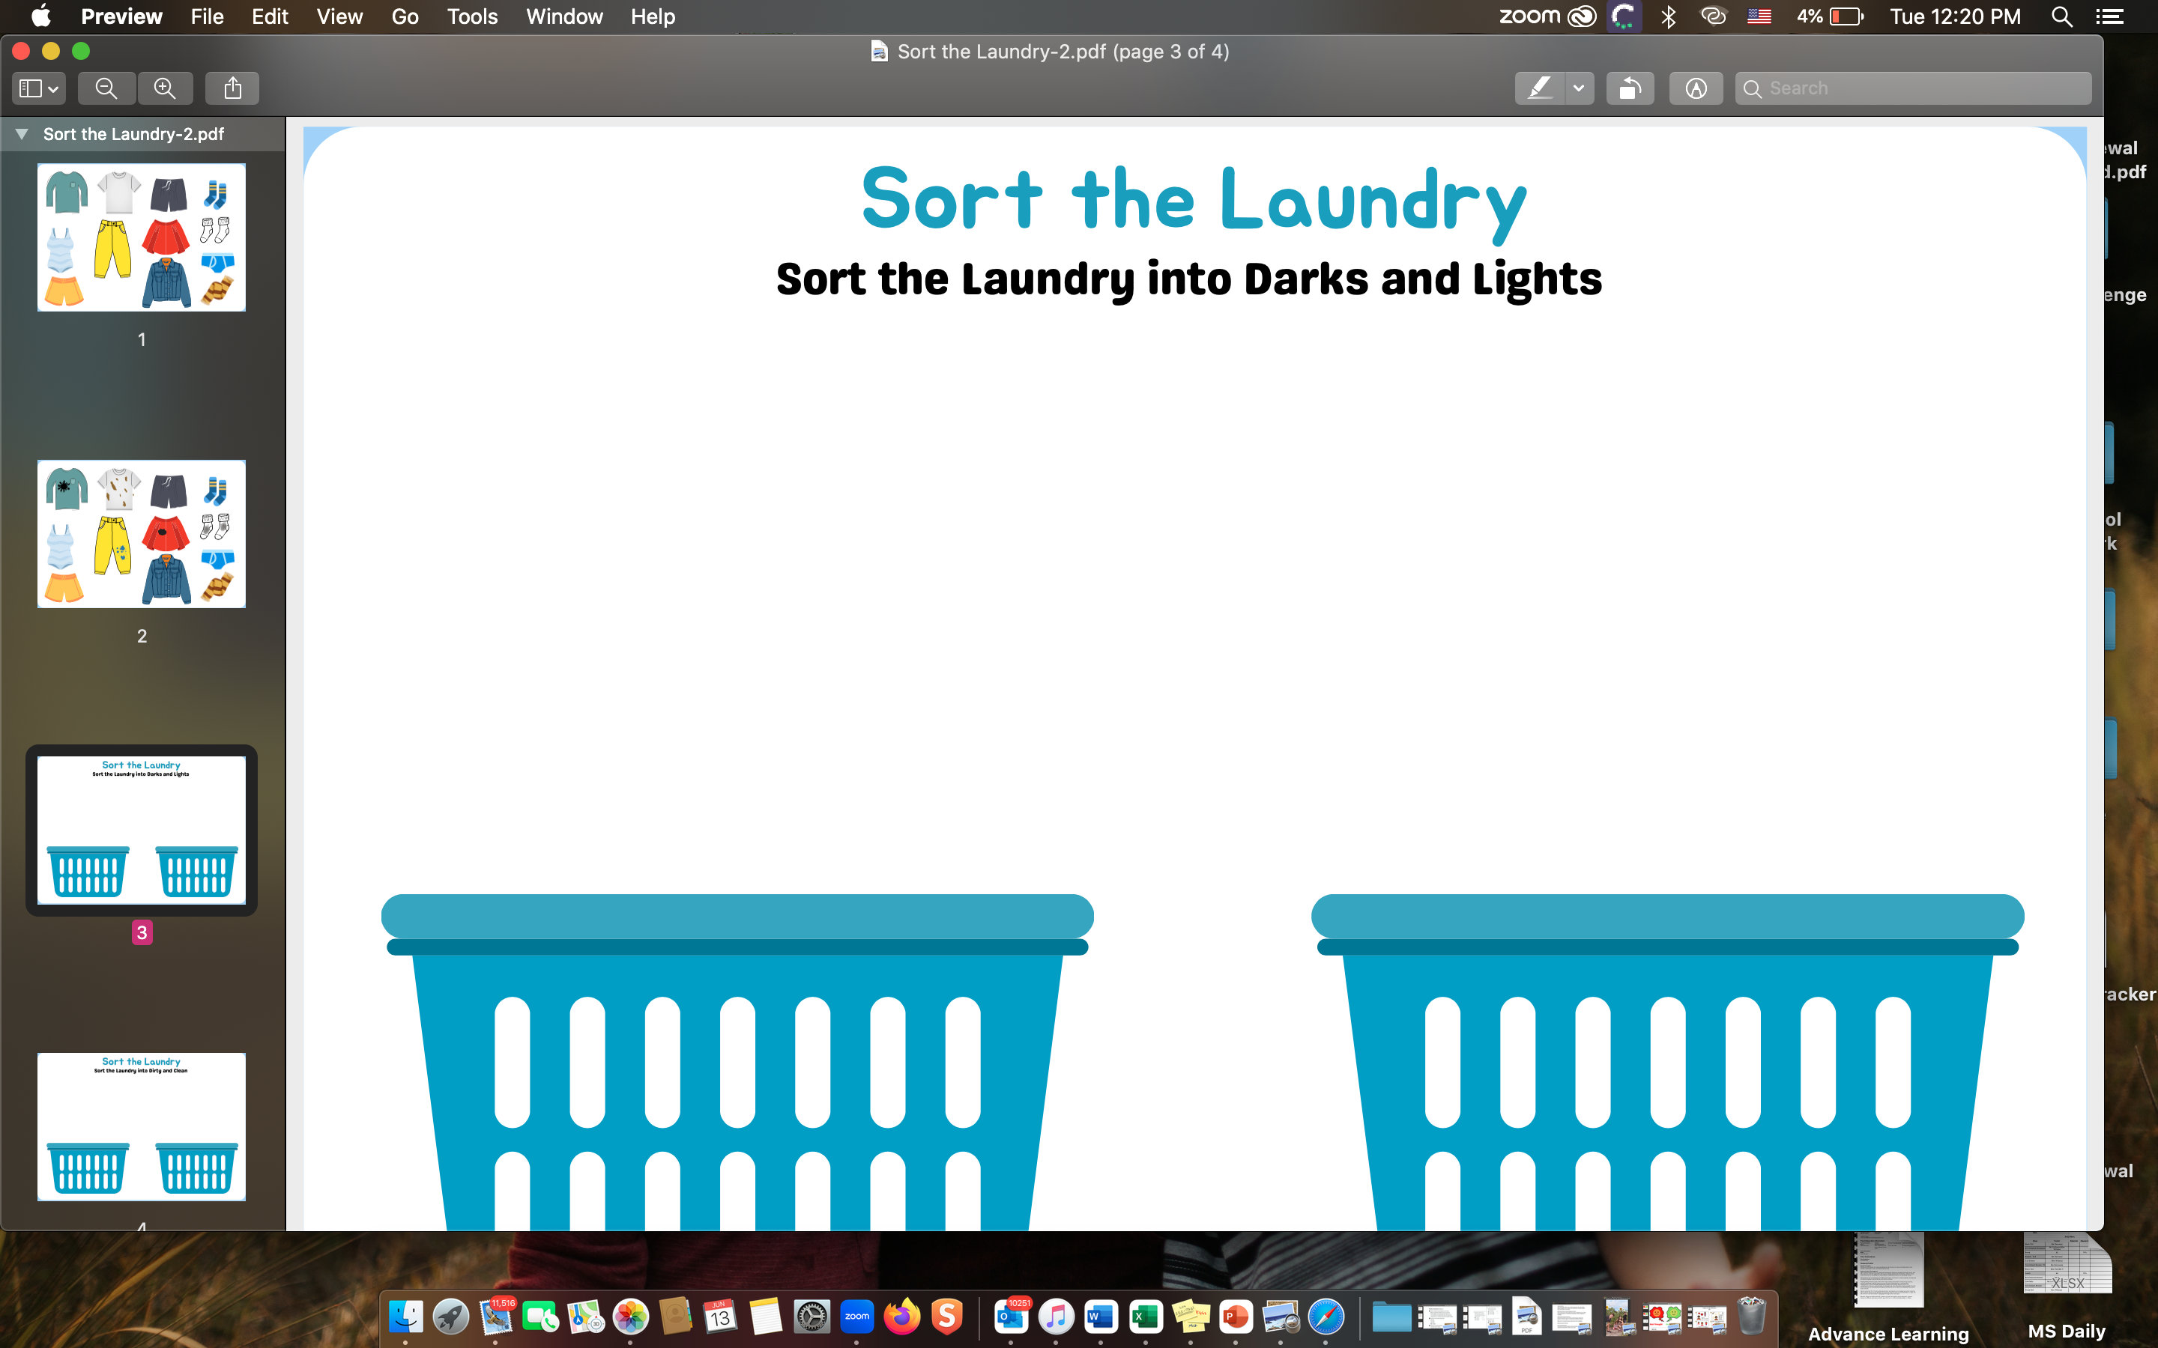The image size is (2158, 1348).
Task: Select the Highlight tool
Action: [x=1540, y=88]
